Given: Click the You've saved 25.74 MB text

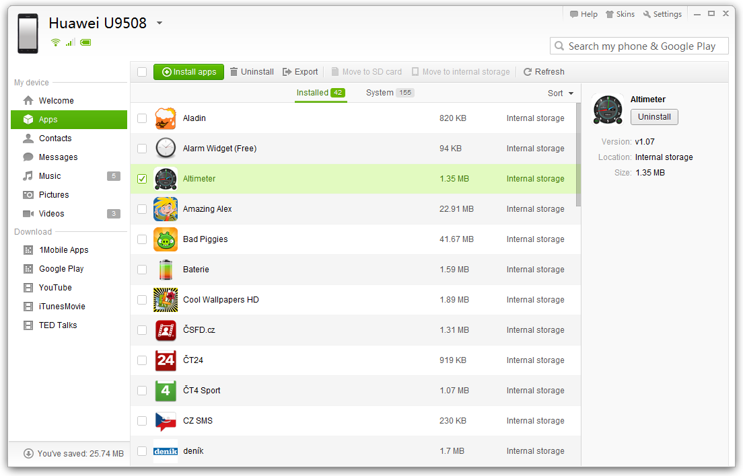Looking at the screenshot, I should [81, 454].
